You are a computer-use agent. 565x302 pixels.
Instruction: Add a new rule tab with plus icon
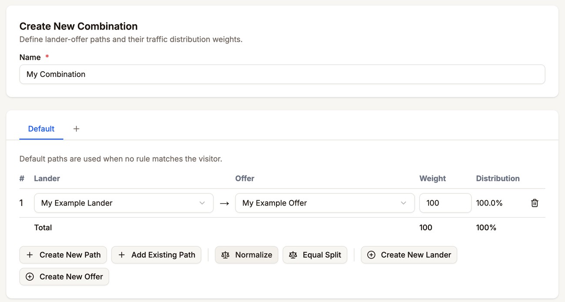tap(76, 129)
